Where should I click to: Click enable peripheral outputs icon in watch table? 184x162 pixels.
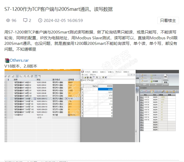32,76
